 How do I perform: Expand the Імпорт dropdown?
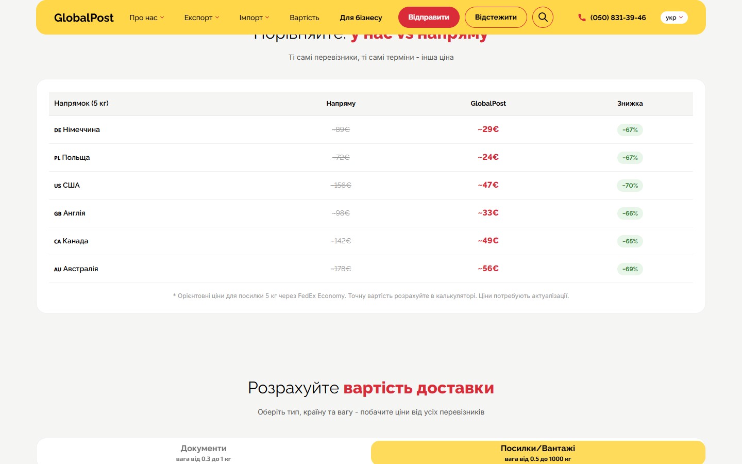pos(254,18)
